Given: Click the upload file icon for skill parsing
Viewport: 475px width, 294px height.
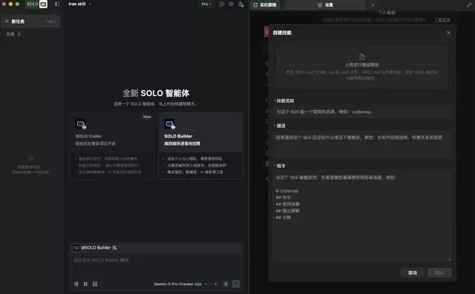Looking at the screenshot, I should tap(362, 57).
